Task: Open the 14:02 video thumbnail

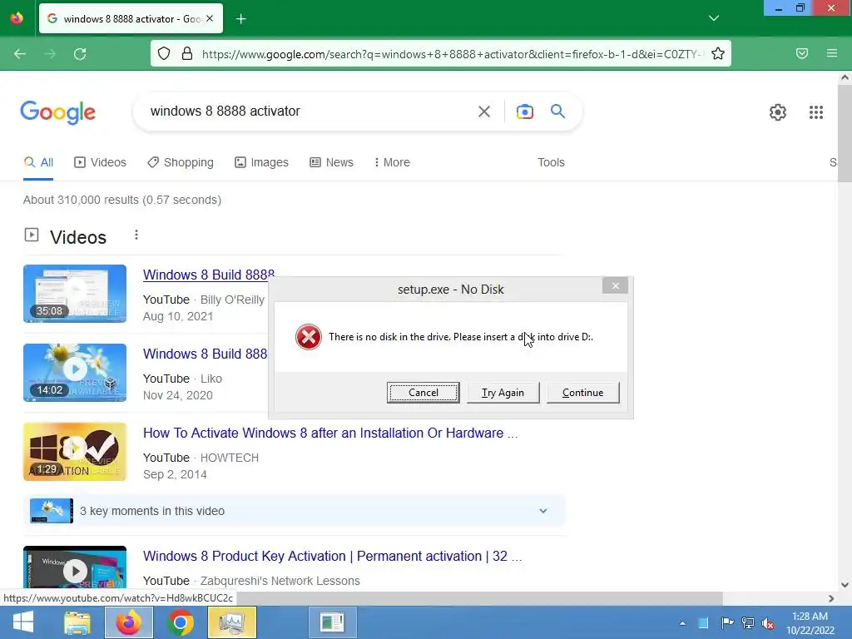Action: [x=75, y=373]
